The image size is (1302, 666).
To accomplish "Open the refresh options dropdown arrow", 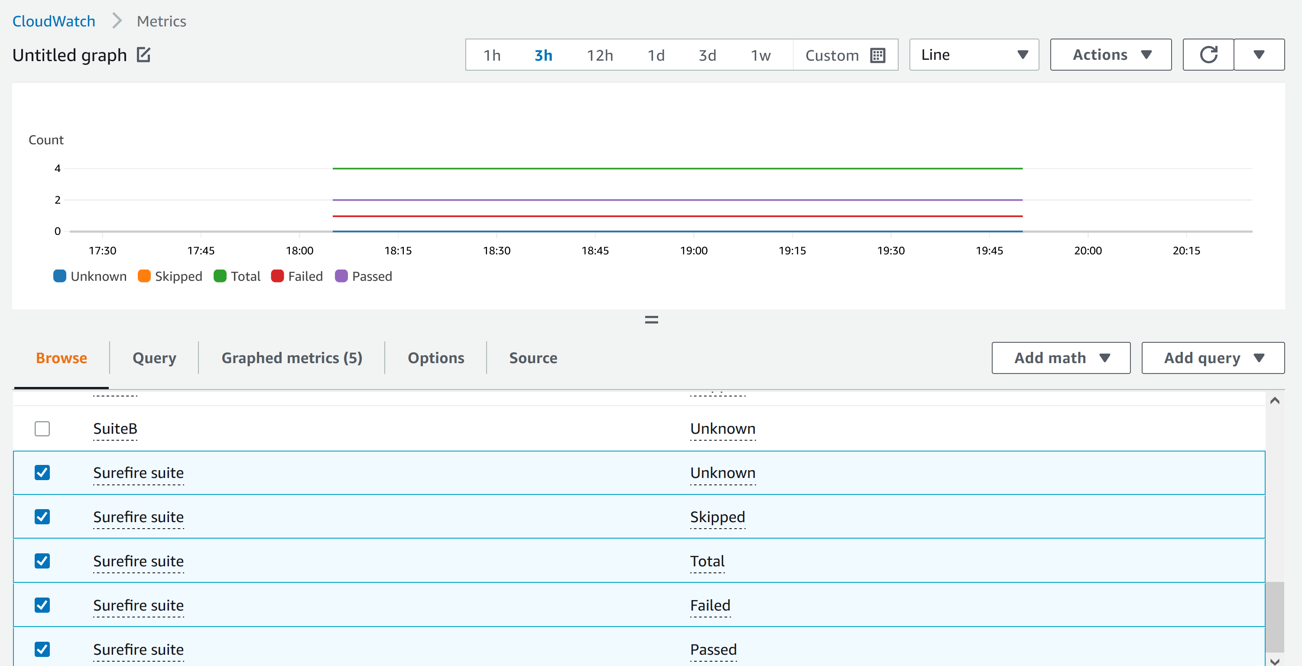I will tap(1259, 55).
